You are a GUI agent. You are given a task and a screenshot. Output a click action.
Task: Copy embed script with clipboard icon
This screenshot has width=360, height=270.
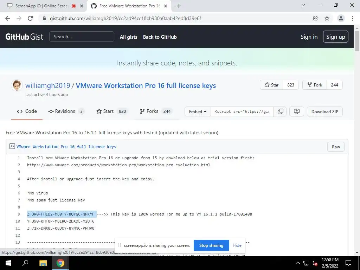tap(280, 111)
